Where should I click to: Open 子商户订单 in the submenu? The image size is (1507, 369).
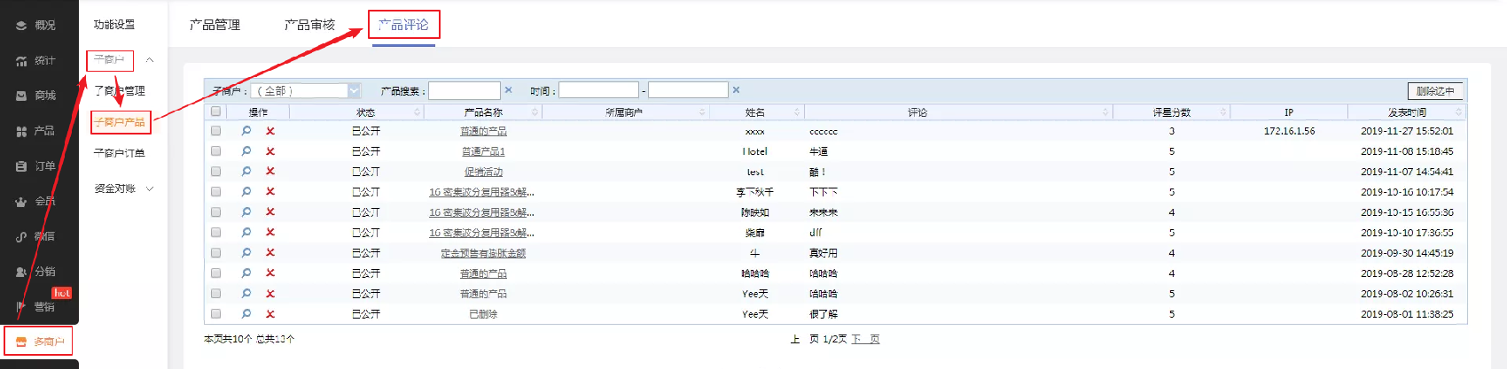(120, 153)
